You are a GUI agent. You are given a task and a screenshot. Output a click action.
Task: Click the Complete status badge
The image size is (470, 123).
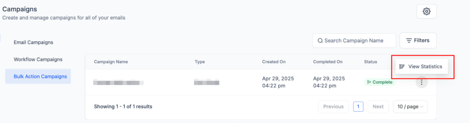379,82
